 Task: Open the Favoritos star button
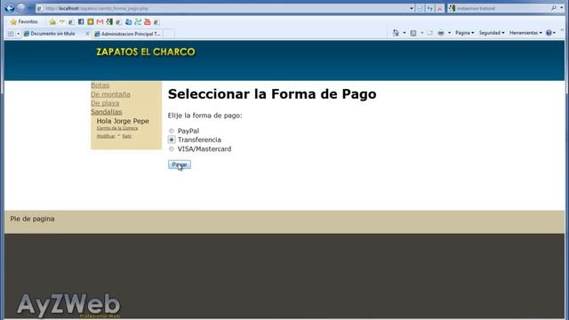24,21
